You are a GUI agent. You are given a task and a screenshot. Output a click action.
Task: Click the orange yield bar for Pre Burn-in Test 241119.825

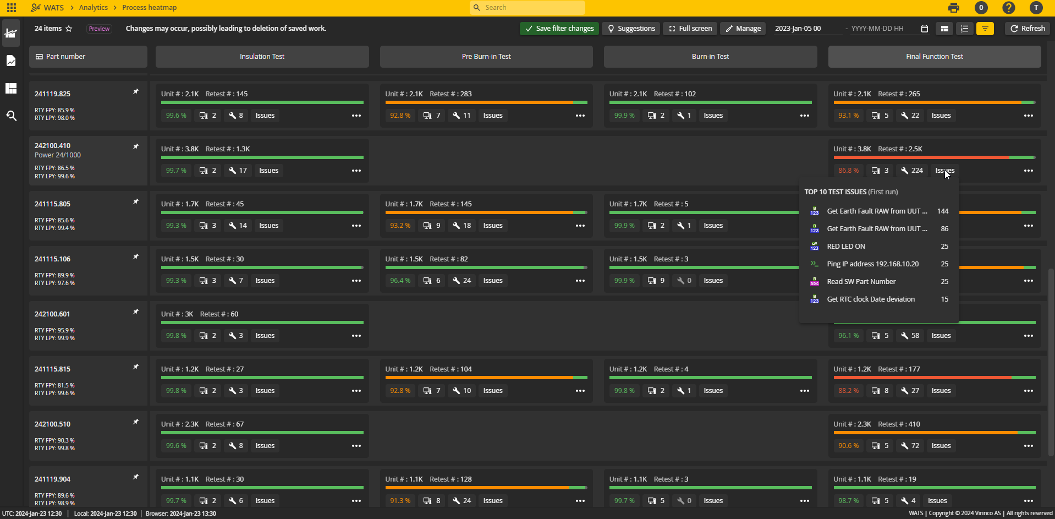click(x=479, y=102)
